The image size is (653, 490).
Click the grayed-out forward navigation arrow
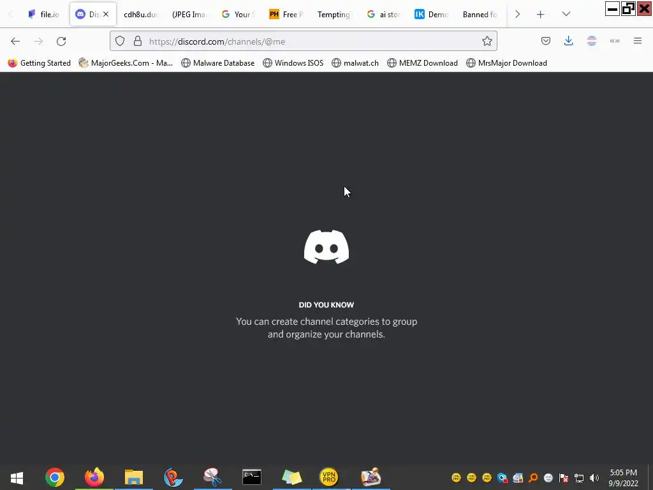point(38,41)
